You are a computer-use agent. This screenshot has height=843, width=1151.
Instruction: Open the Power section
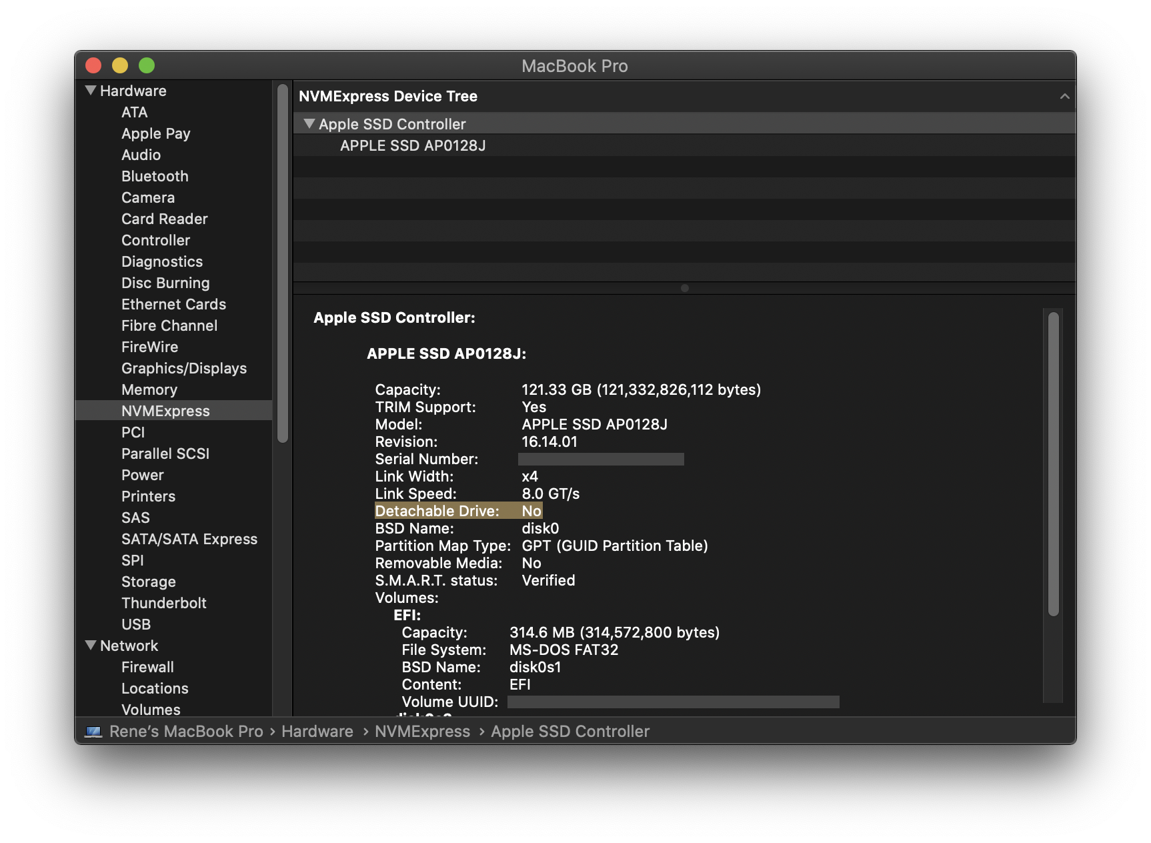click(142, 475)
